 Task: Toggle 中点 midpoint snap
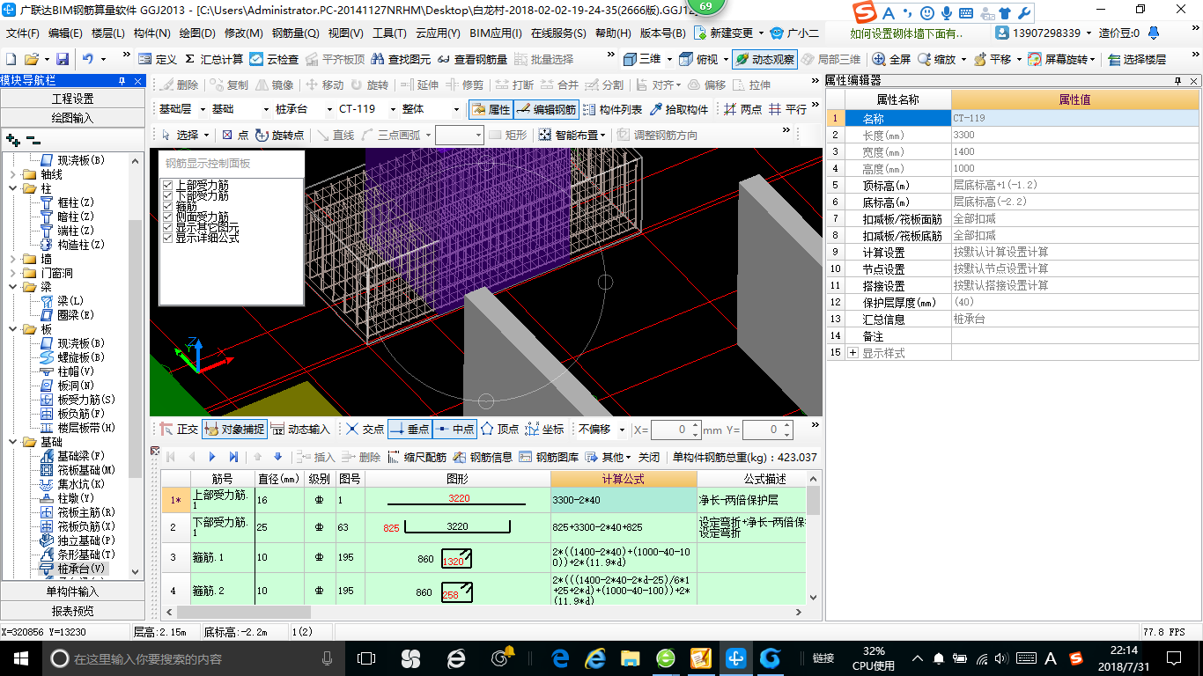coord(454,430)
